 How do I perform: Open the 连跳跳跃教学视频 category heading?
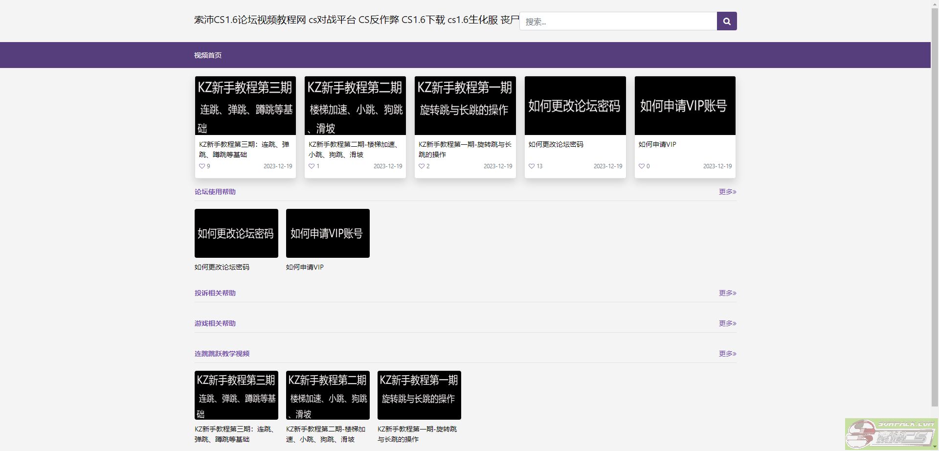pos(222,354)
